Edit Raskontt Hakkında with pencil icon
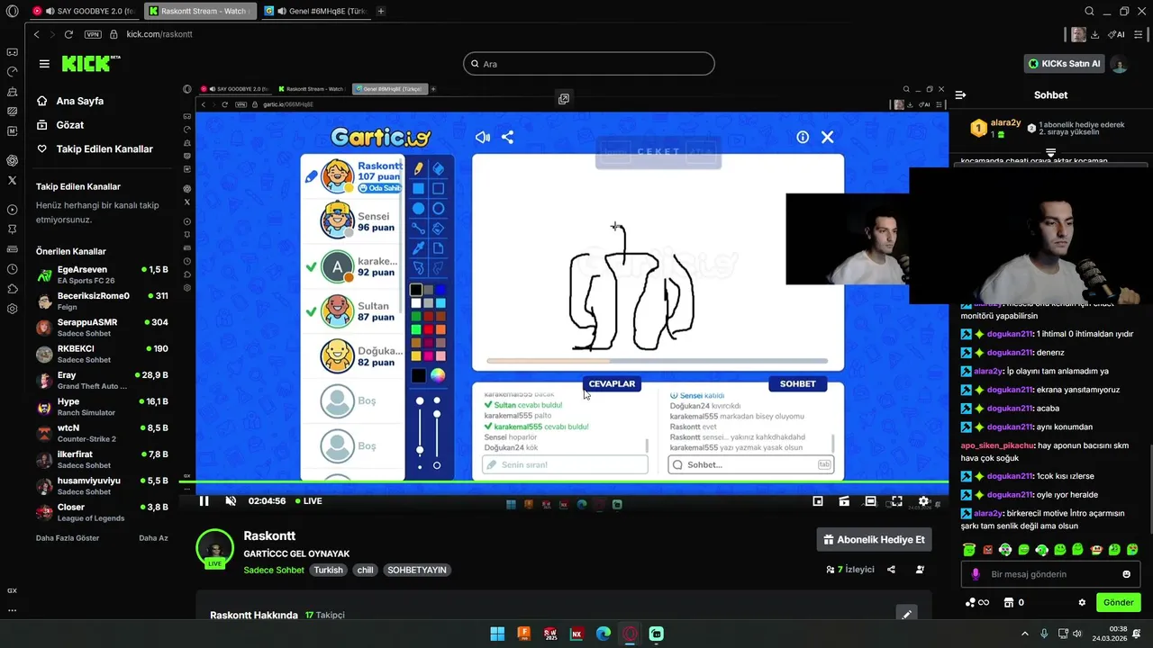 [907, 615]
